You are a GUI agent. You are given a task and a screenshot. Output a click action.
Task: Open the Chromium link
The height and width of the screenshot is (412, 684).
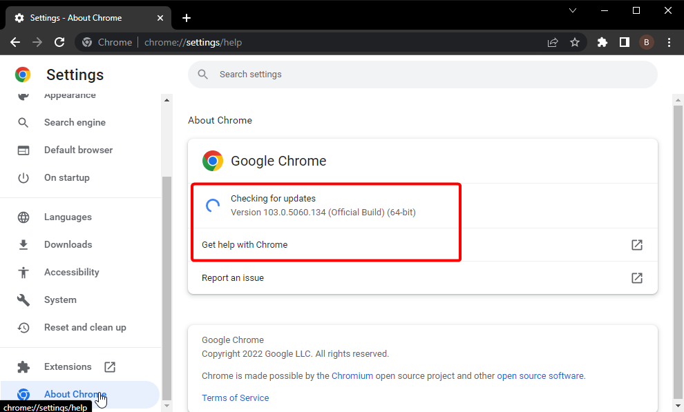(x=352, y=376)
